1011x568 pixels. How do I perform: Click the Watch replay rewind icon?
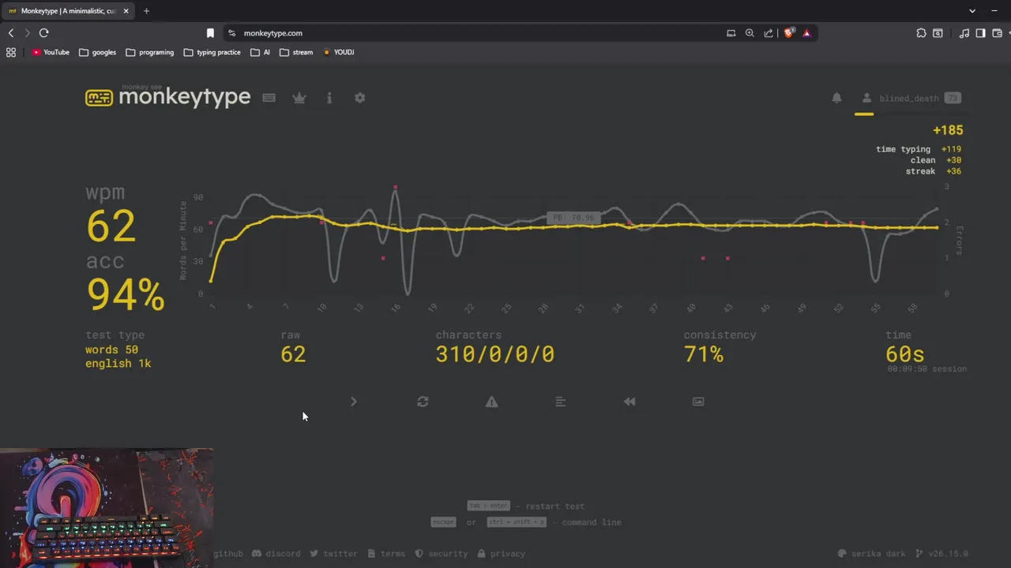coord(630,402)
